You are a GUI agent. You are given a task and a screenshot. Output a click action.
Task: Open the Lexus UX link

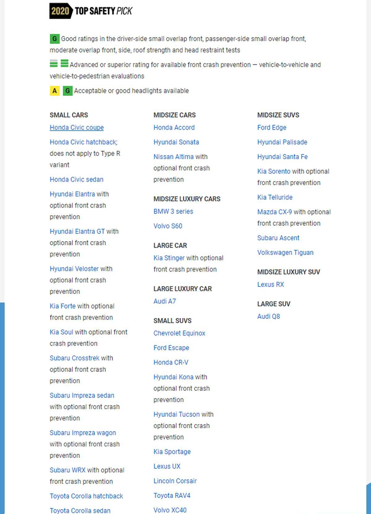[x=167, y=466]
